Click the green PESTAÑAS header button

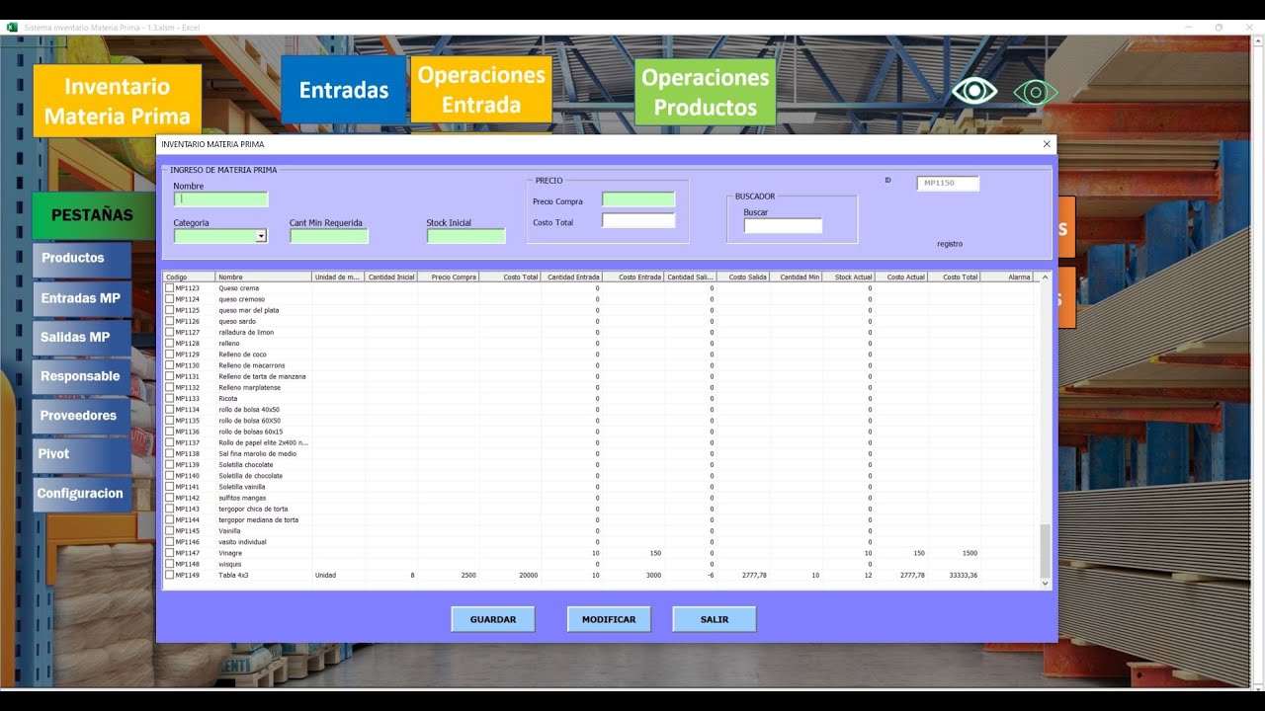click(x=92, y=214)
